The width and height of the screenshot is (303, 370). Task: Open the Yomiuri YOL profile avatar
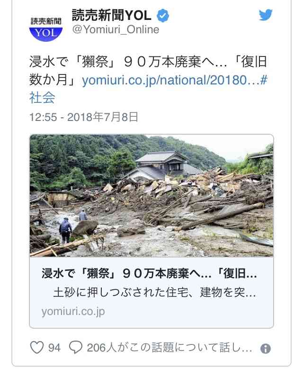(x=46, y=29)
